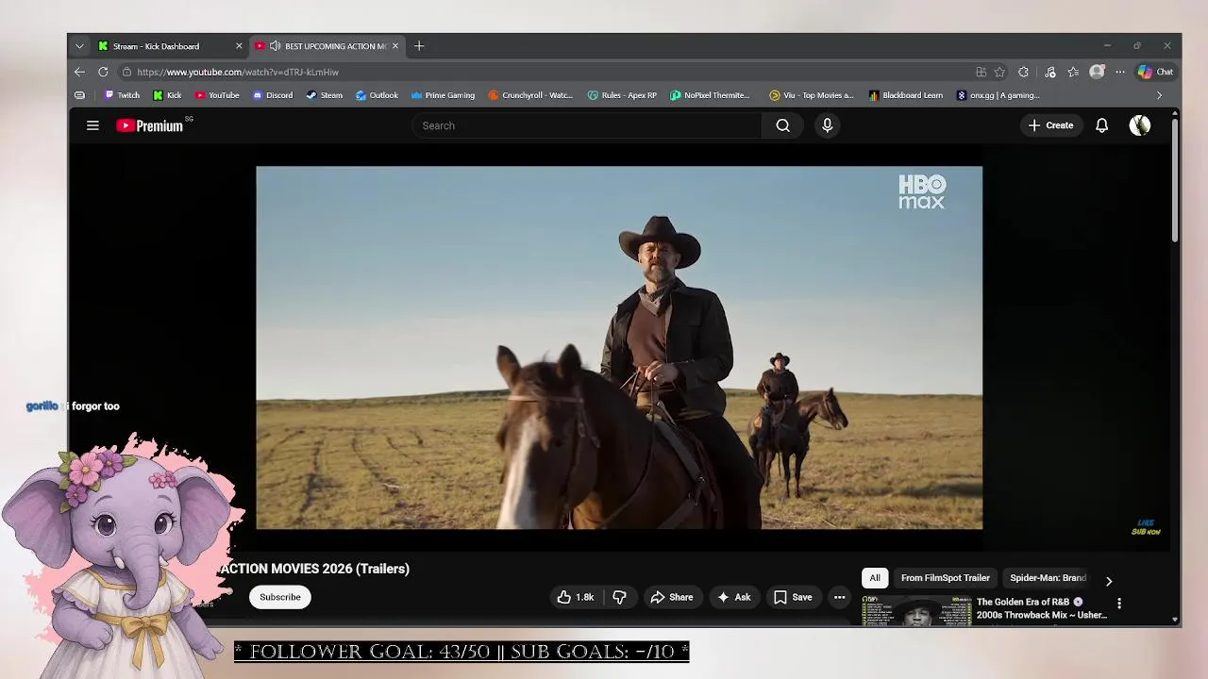Viewport: 1208px width, 679px height.
Task: Open the browser profile avatar
Action: [x=1097, y=72]
